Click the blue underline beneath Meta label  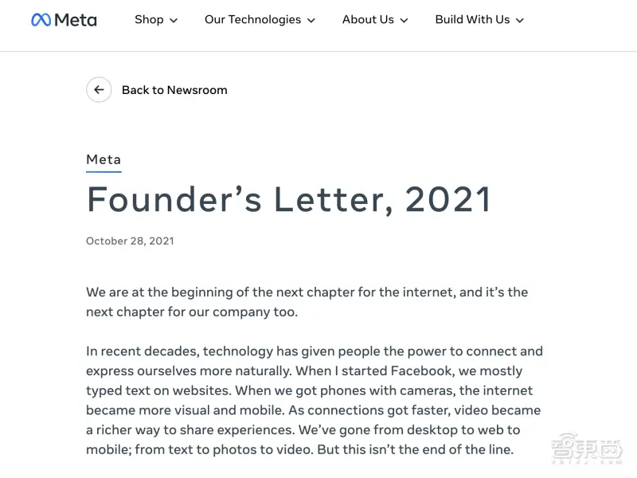click(104, 171)
